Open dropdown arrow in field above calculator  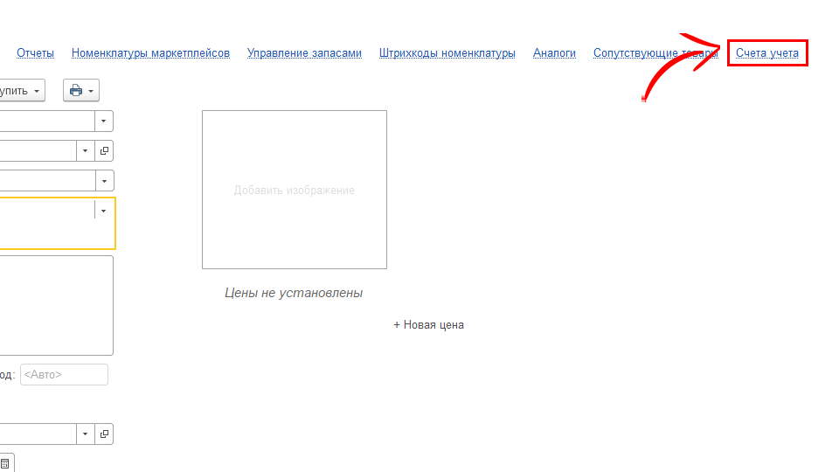click(x=85, y=434)
